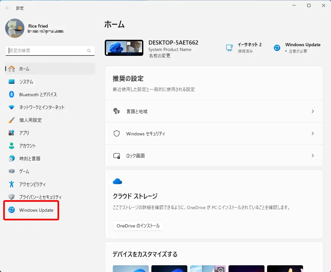Select the third theme thumbnail

(x=208, y=268)
